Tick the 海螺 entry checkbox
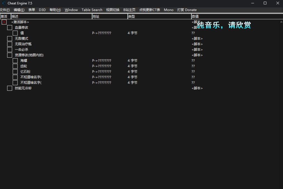The height and width of the screenshot is (189, 283). (x=15, y=61)
